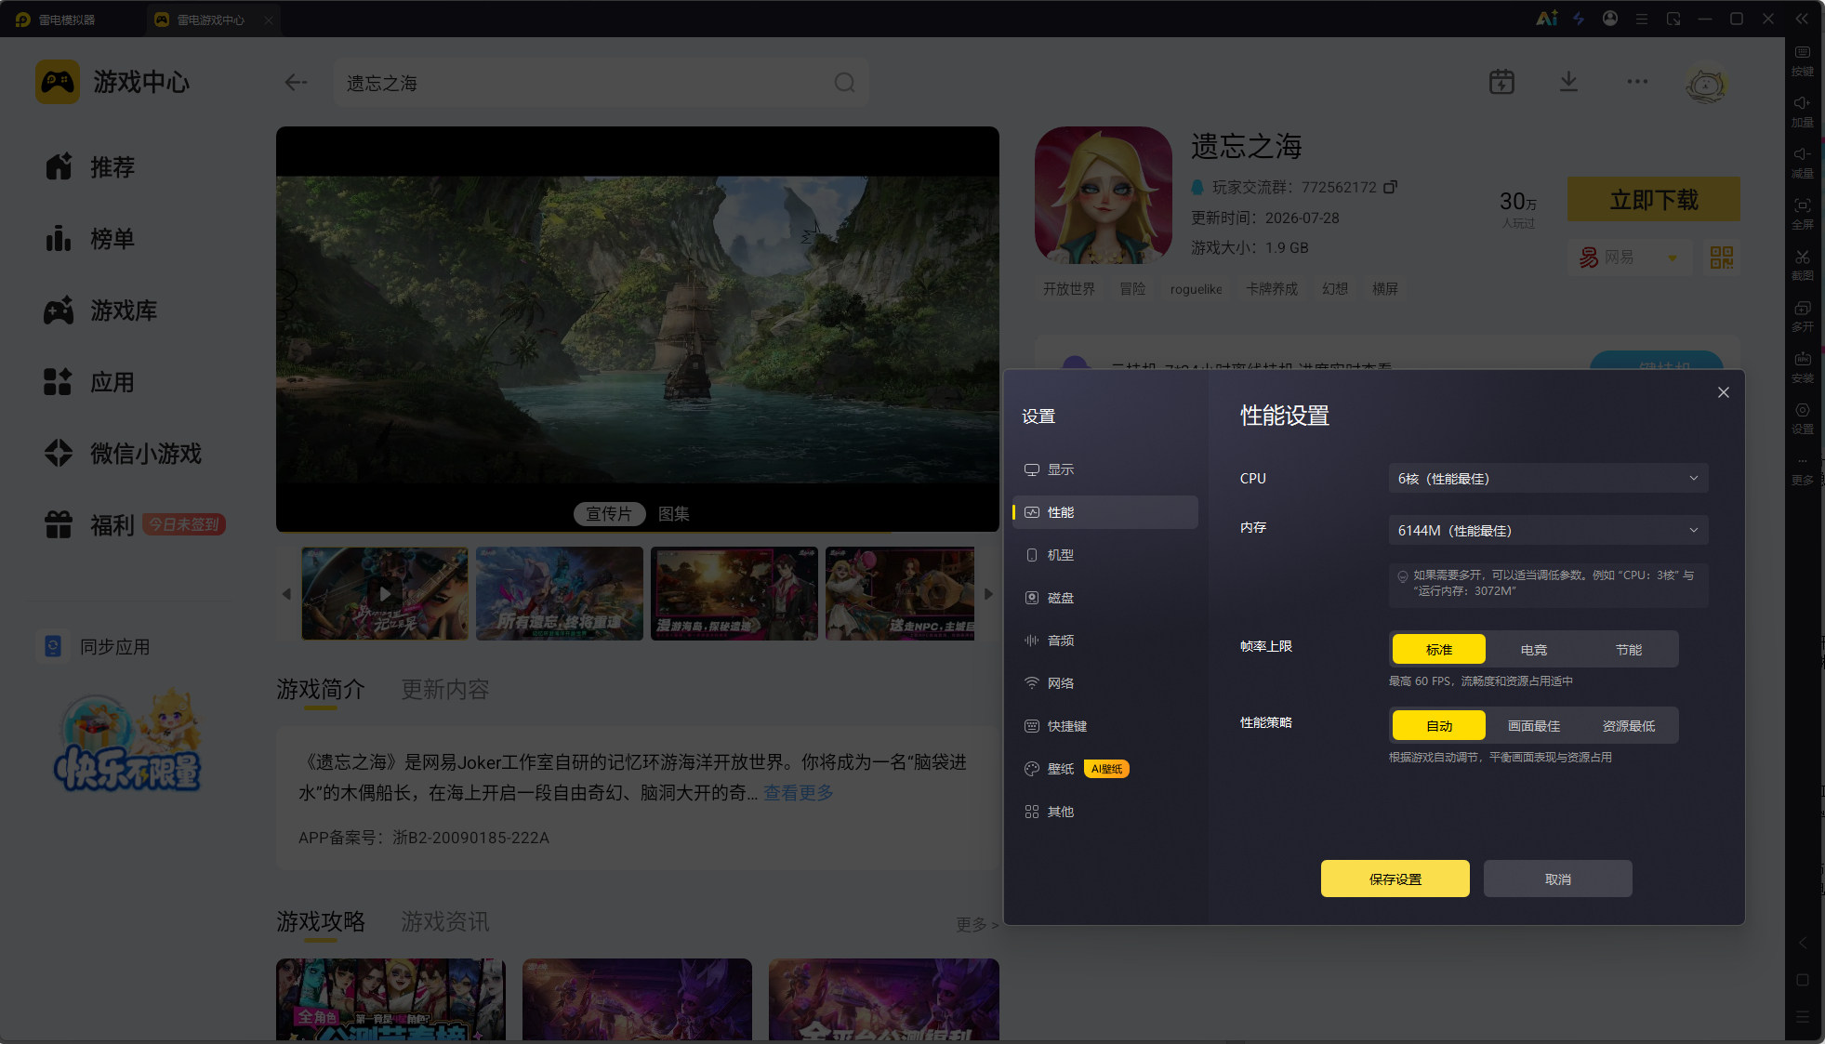Show next screenshot thumbnails arrow
This screenshot has height=1044, width=1825.
pyautogui.click(x=988, y=594)
